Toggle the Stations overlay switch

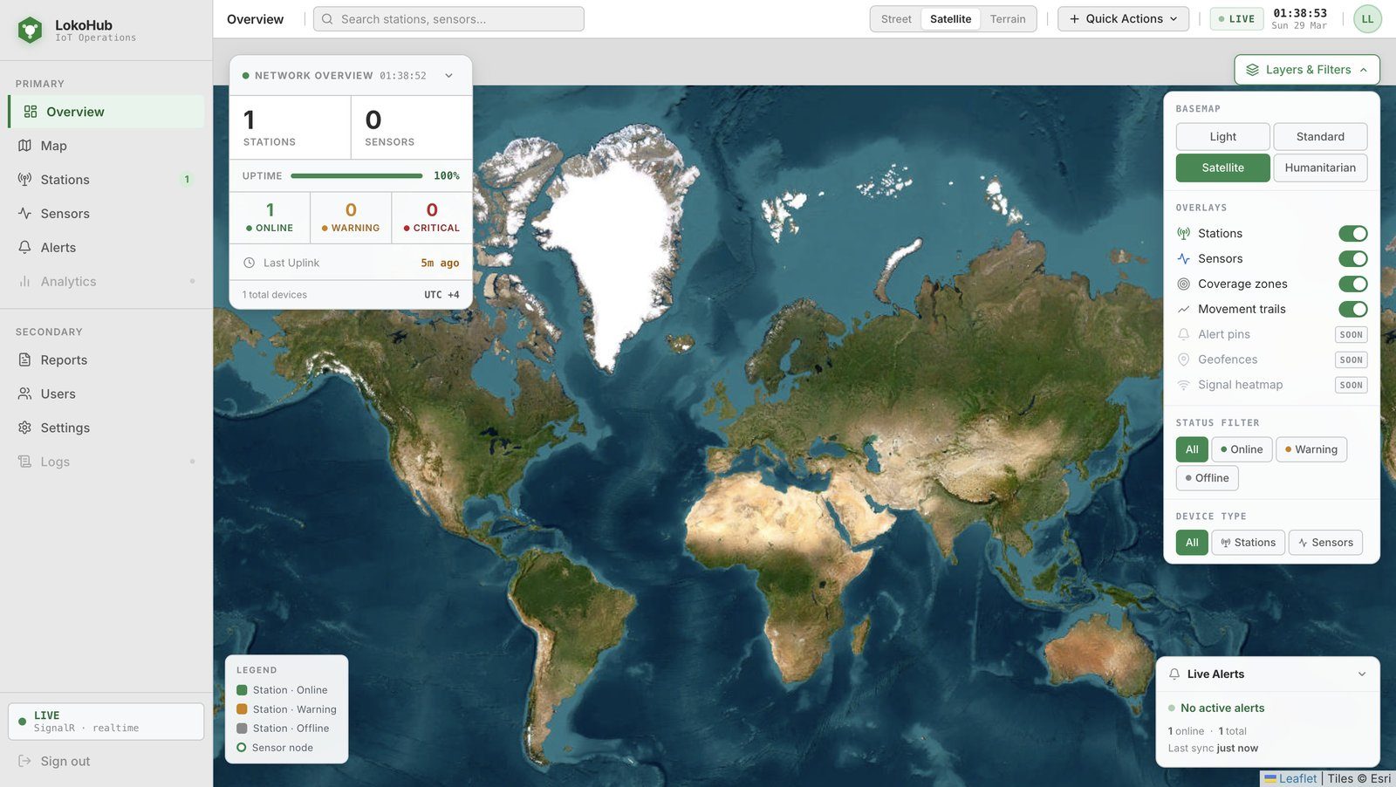pos(1353,234)
